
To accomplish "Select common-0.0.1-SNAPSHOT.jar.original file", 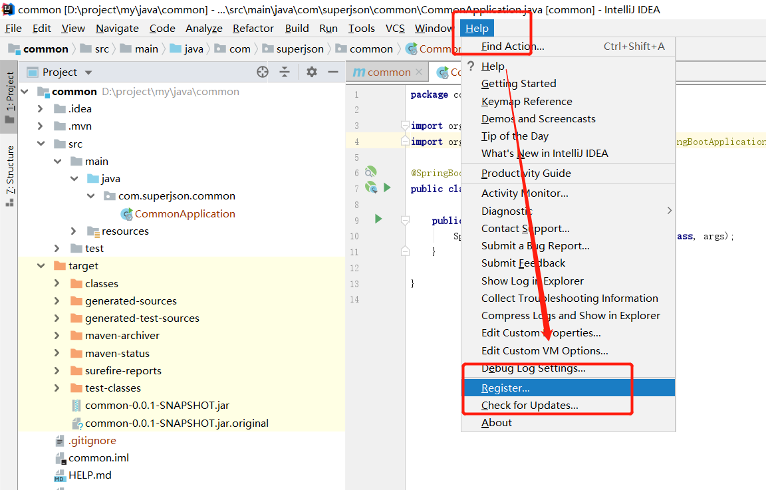I will pos(176,423).
